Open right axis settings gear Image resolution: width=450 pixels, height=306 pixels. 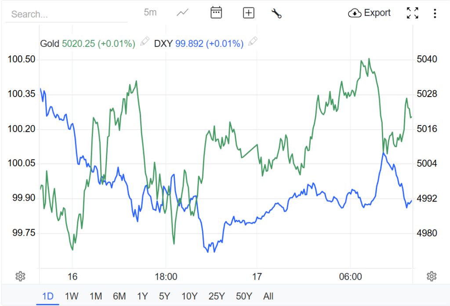coord(431,276)
